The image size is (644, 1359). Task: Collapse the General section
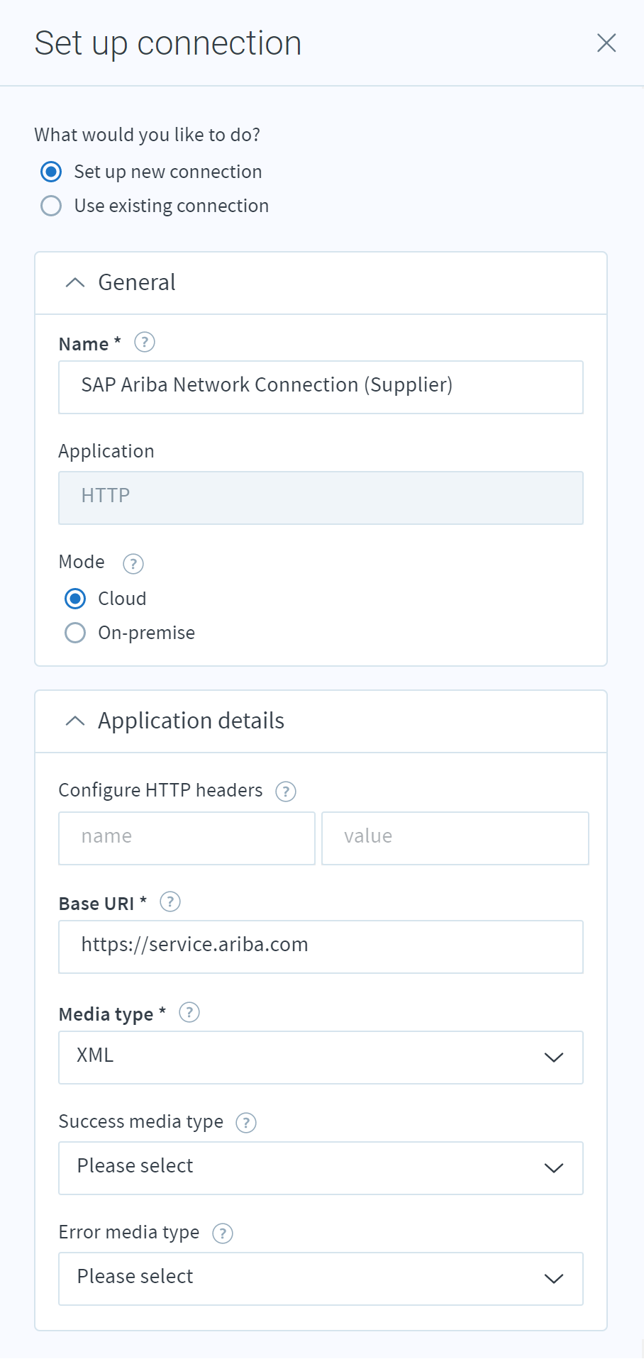pyautogui.click(x=75, y=283)
